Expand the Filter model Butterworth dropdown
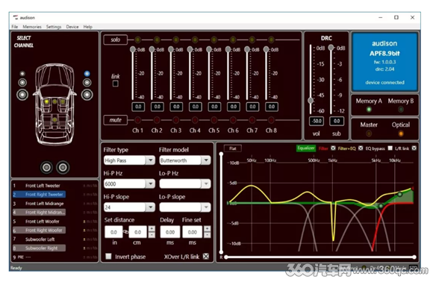Screen dimensions: 433x285 185,160
